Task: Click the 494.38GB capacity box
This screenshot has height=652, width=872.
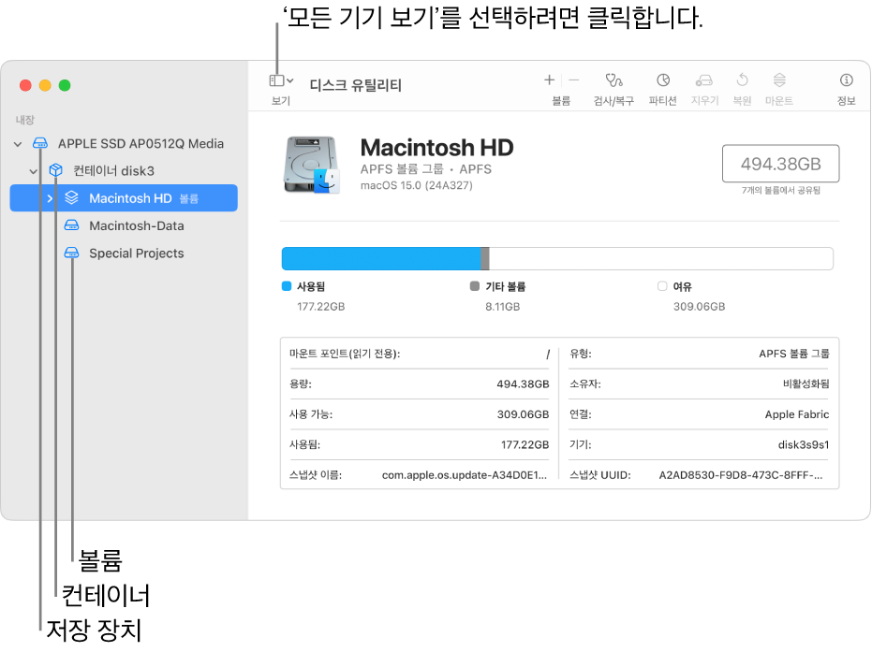Action: coord(780,164)
